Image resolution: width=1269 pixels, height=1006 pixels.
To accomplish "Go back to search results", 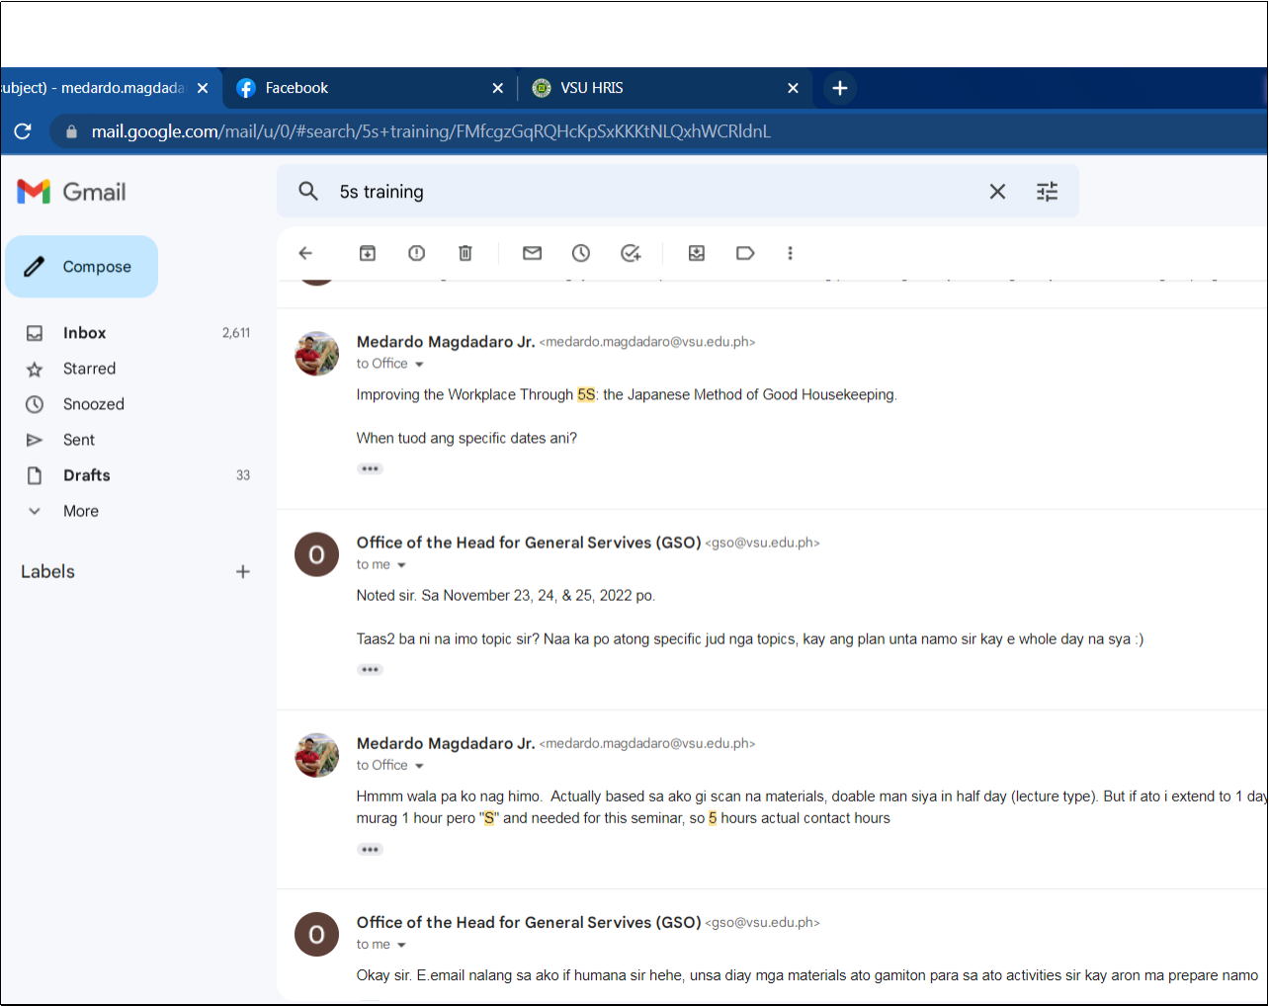I will coord(305,253).
